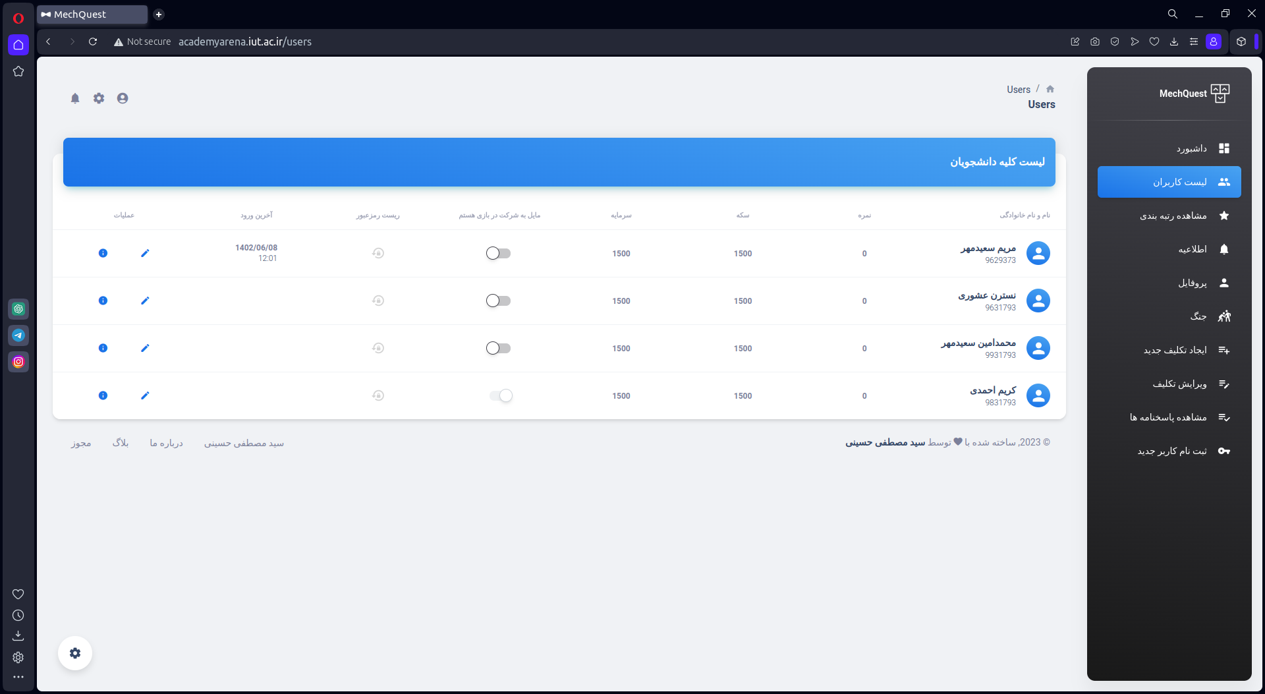The width and height of the screenshot is (1265, 694).
Task: Click the last login date 1402/06/08
Action: (x=256, y=248)
